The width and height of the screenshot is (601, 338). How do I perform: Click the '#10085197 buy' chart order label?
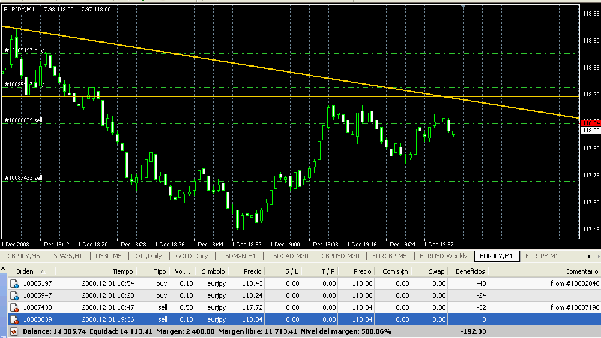(24, 50)
